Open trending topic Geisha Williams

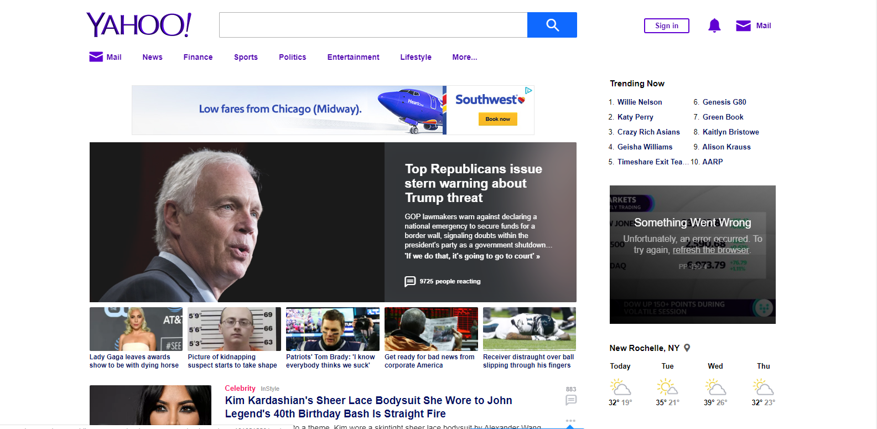645,147
